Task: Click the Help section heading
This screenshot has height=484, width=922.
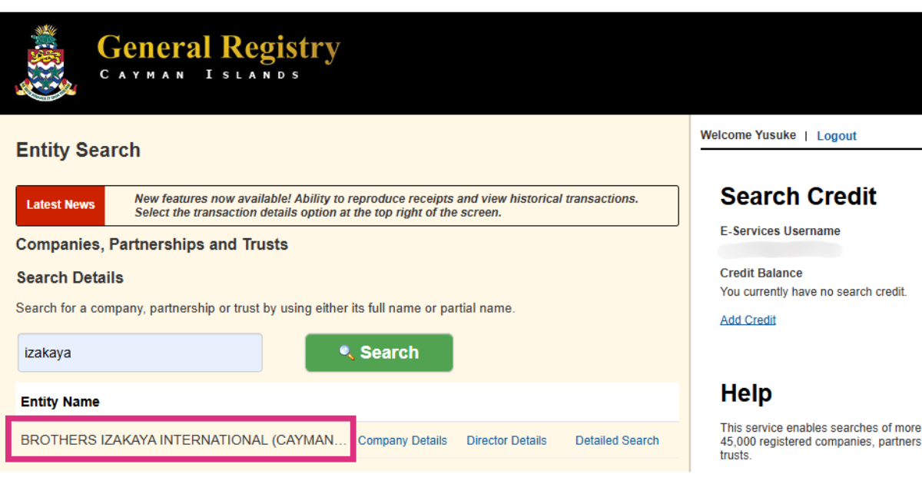Action: click(x=746, y=393)
